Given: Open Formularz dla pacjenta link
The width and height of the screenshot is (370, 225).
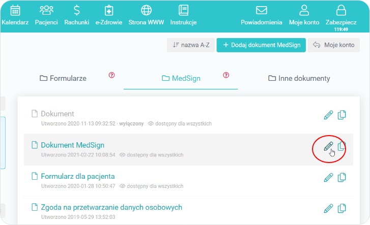Looking at the screenshot, I should (x=78, y=176).
